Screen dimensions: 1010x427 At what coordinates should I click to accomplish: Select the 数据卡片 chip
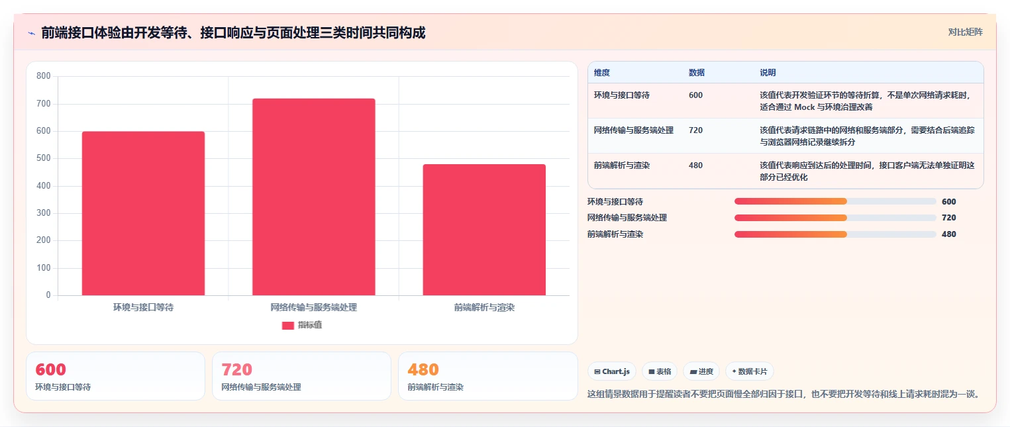(x=750, y=371)
